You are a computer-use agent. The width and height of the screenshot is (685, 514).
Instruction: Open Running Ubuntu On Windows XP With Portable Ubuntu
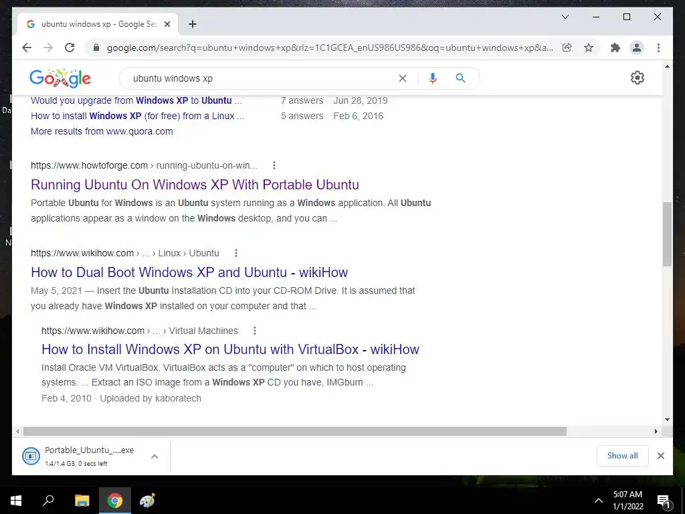(x=195, y=185)
